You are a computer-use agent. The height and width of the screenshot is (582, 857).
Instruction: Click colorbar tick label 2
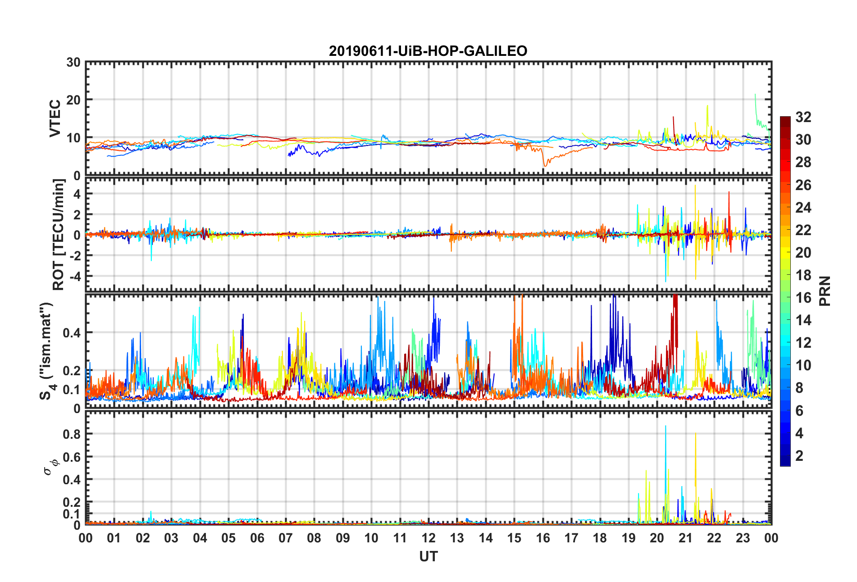tap(799, 456)
